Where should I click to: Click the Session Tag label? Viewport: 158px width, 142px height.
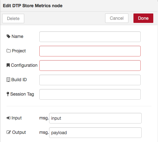[x=22, y=94]
